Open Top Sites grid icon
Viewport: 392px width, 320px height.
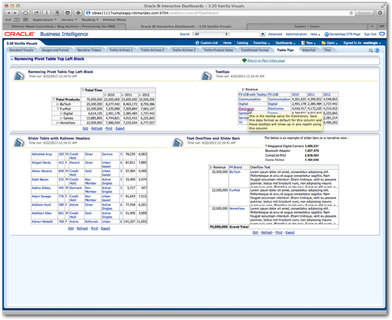[x=25, y=20]
